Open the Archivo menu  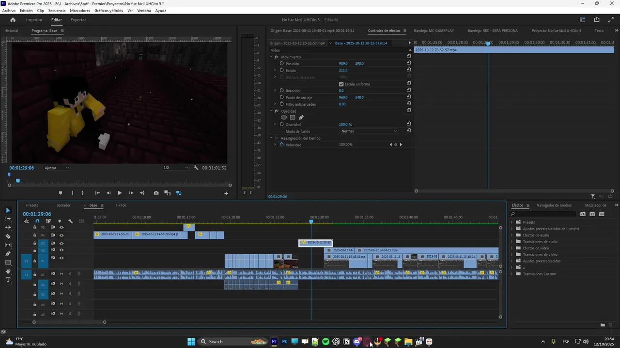coord(9,11)
